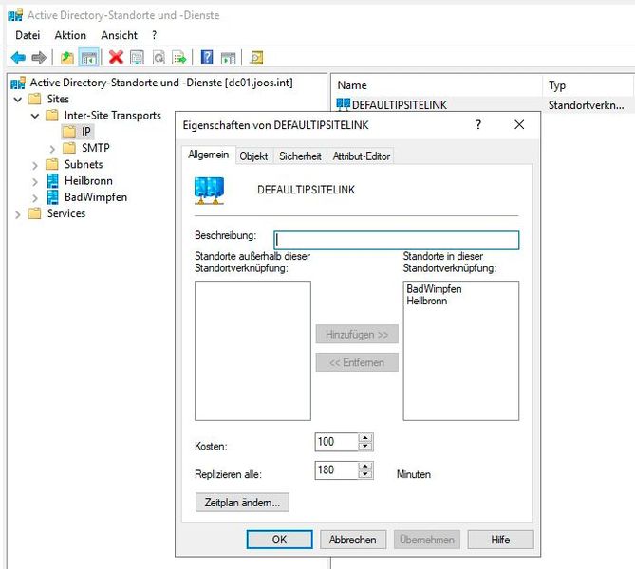This screenshot has width=635, height=569.
Task: Switch to the Sicherheit tab
Action: (300, 156)
